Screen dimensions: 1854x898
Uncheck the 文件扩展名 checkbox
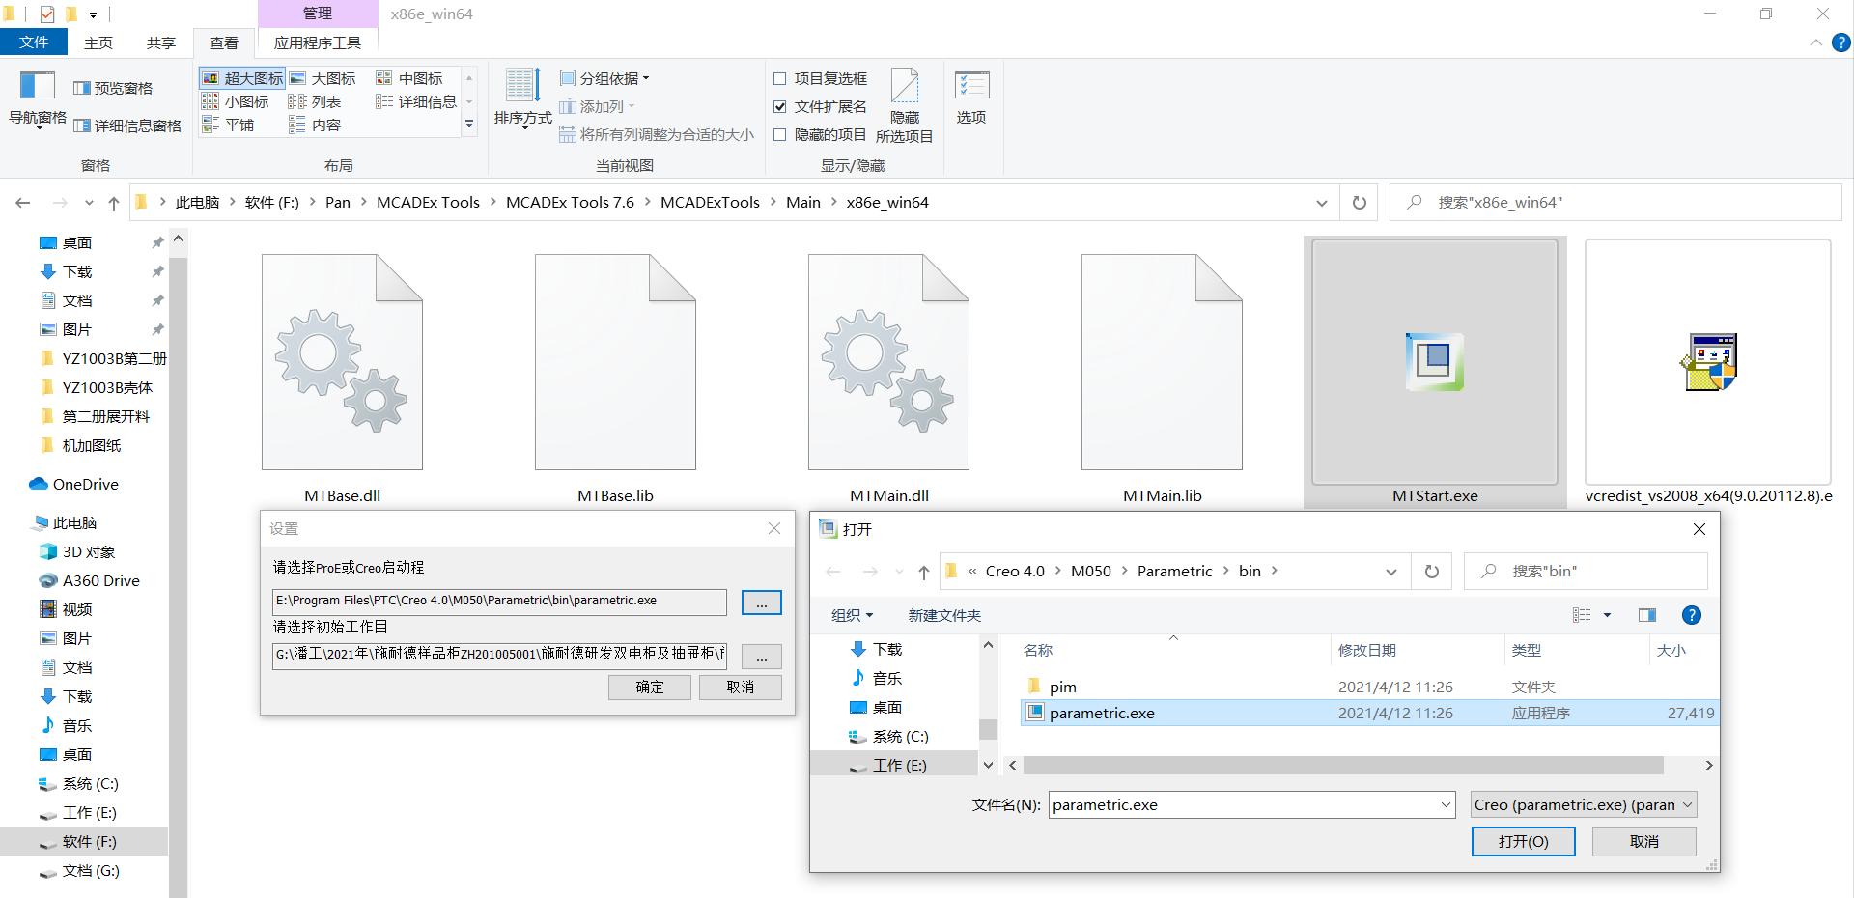point(780,106)
